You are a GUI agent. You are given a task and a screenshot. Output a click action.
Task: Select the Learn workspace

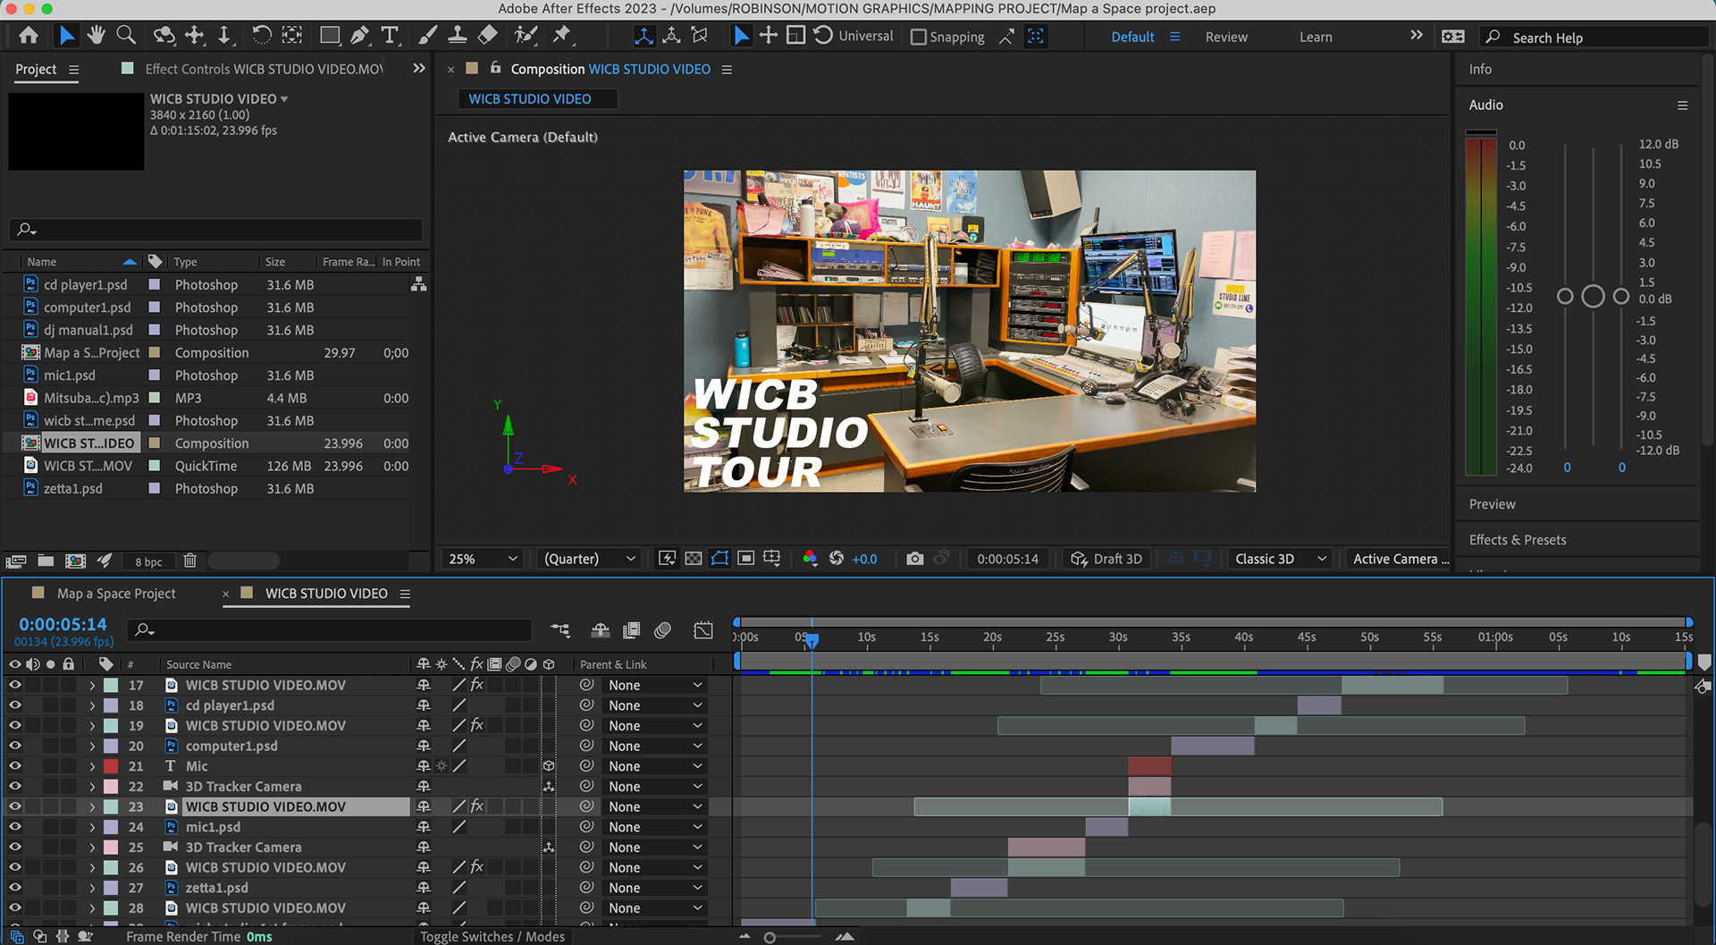(x=1316, y=37)
